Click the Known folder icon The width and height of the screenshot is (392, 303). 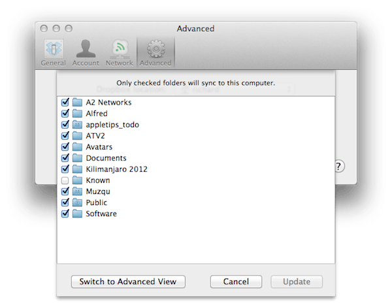[77, 180]
